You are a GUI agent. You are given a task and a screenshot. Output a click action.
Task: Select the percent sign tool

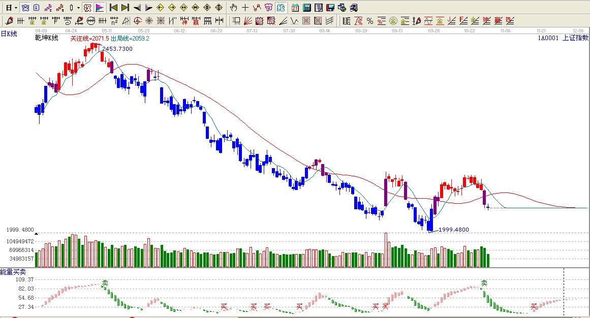point(369,21)
